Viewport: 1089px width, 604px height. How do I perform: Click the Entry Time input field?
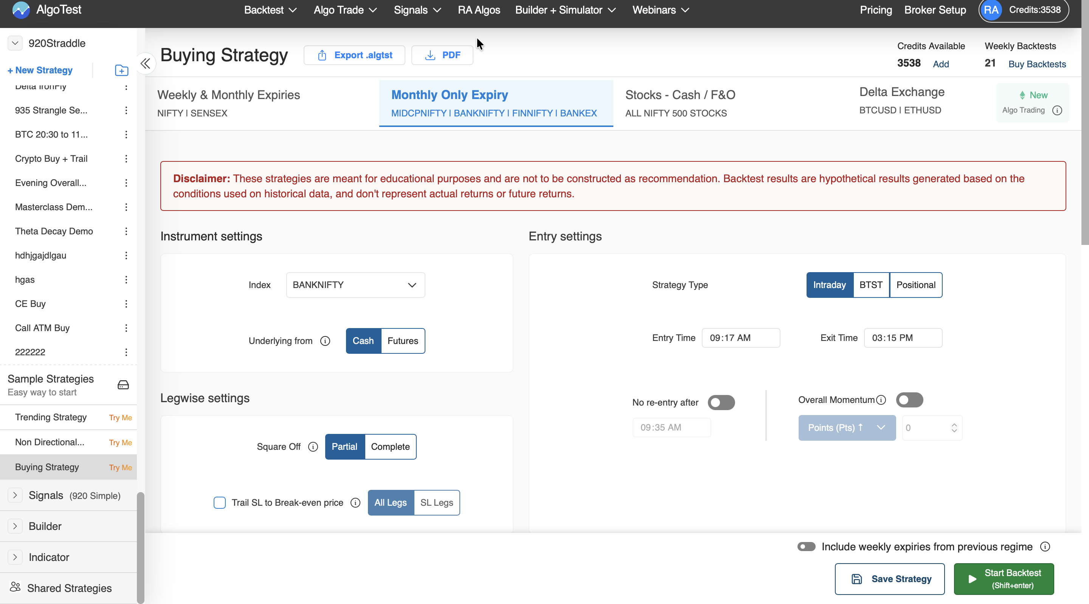(x=740, y=338)
